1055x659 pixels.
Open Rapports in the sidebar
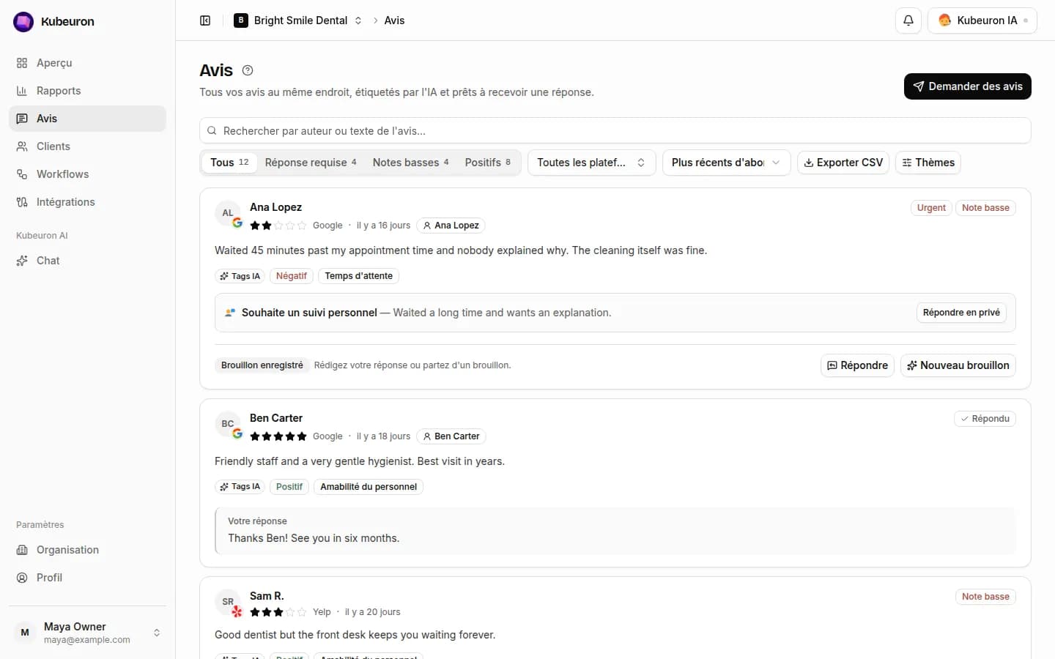pyautogui.click(x=87, y=91)
